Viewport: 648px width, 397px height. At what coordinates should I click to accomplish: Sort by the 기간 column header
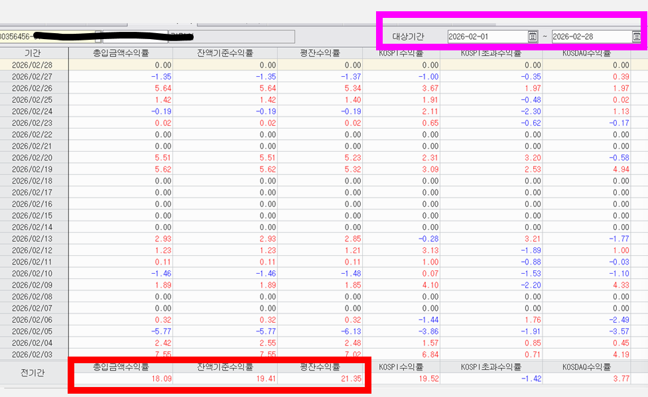click(x=33, y=53)
